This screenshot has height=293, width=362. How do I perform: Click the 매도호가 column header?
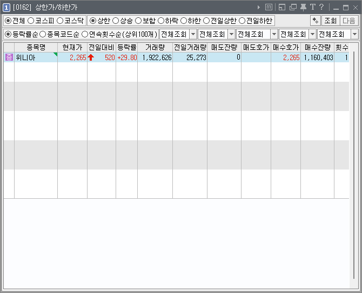(x=256, y=48)
